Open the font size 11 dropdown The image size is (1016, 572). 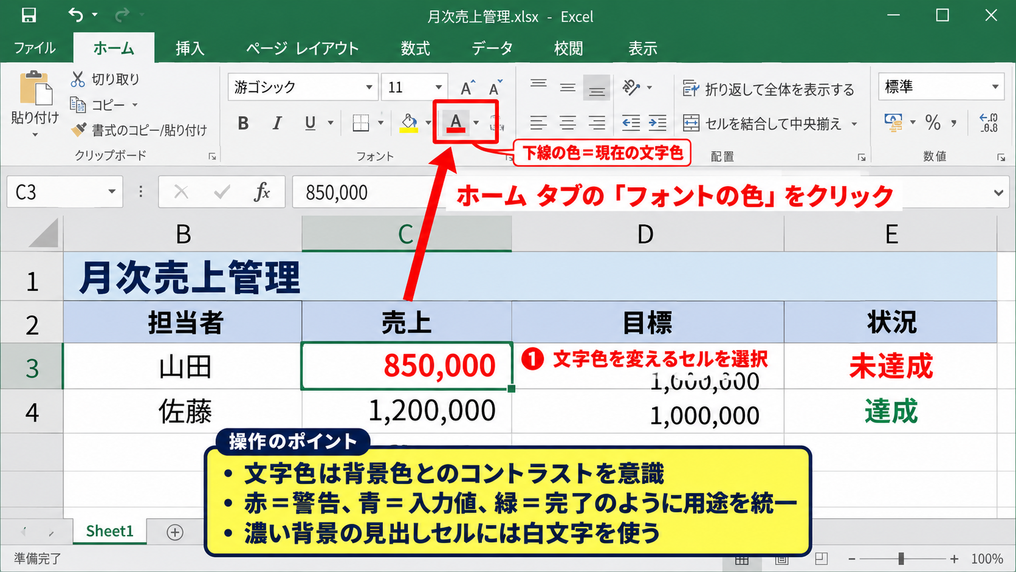438,88
